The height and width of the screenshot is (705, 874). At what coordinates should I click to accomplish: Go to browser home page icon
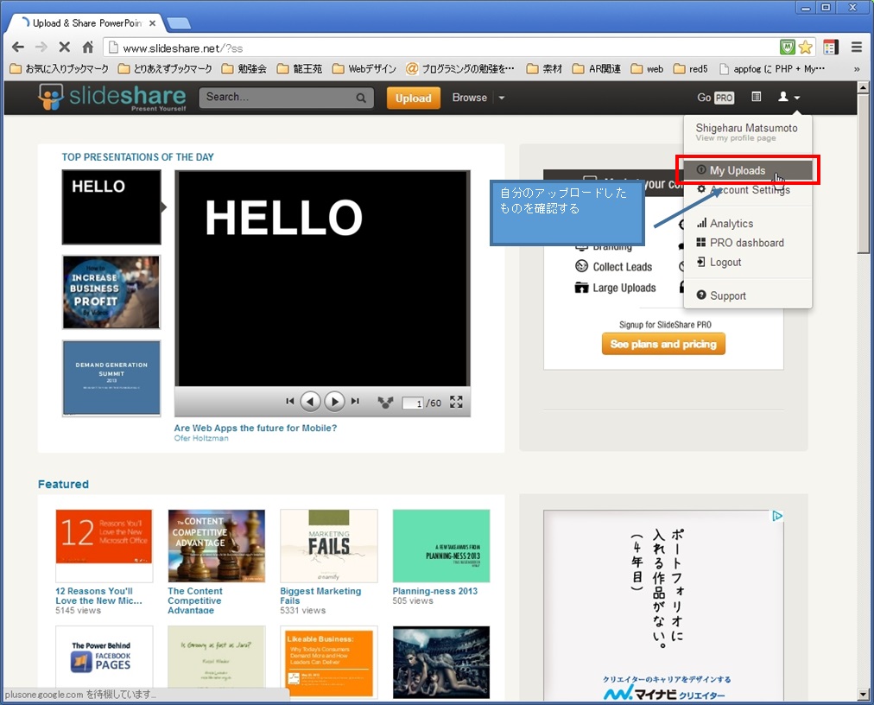click(x=88, y=48)
